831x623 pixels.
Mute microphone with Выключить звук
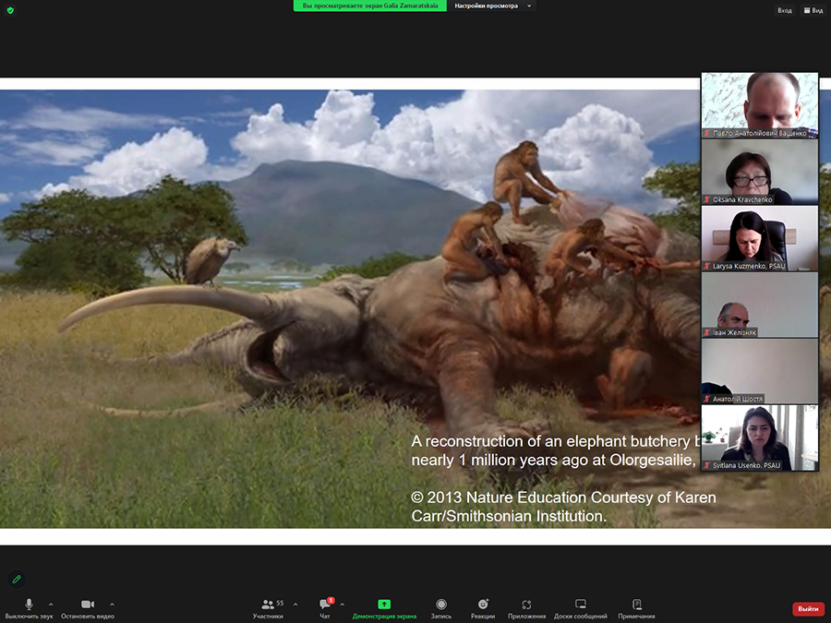(x=30, y=608)
